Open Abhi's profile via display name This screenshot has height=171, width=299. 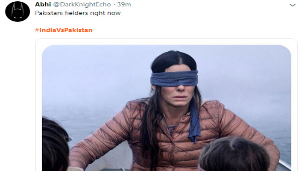[x=43, y=4]
